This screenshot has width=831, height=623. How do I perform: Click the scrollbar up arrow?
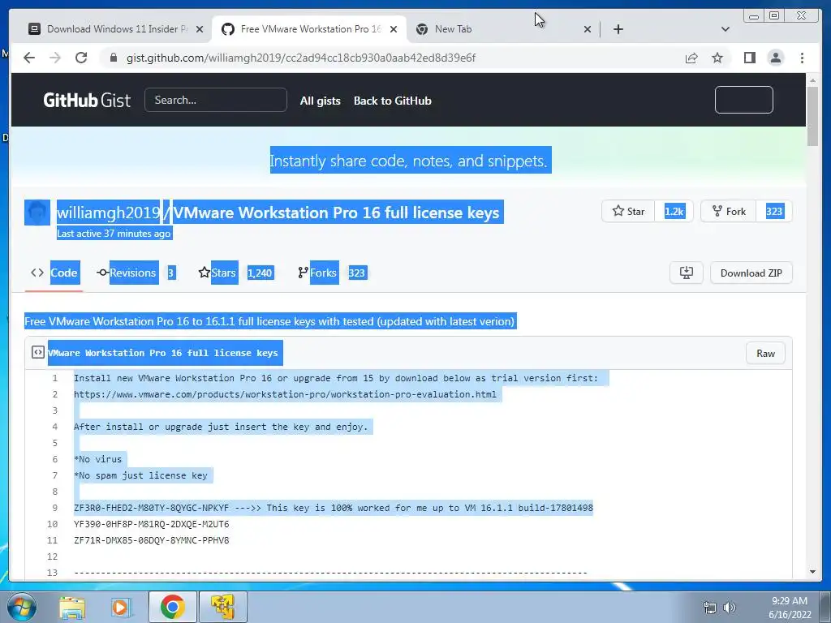[812, 80]
